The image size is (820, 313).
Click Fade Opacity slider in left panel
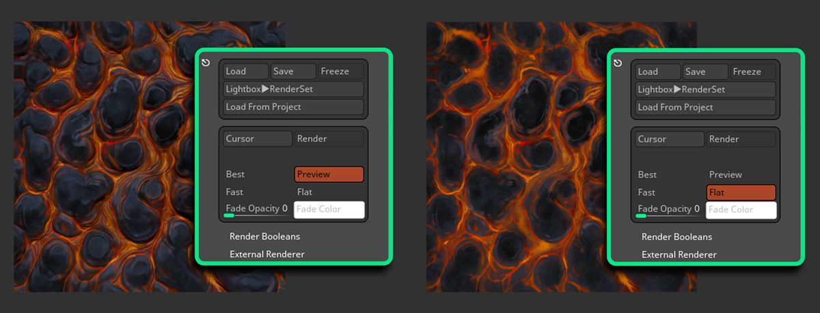coord(258,209)
